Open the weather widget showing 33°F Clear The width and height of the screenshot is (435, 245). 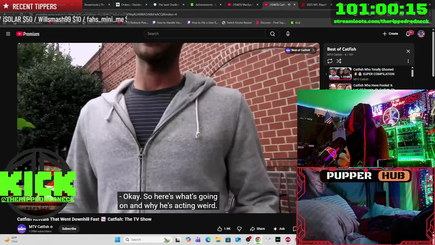[x=11, y=240]
